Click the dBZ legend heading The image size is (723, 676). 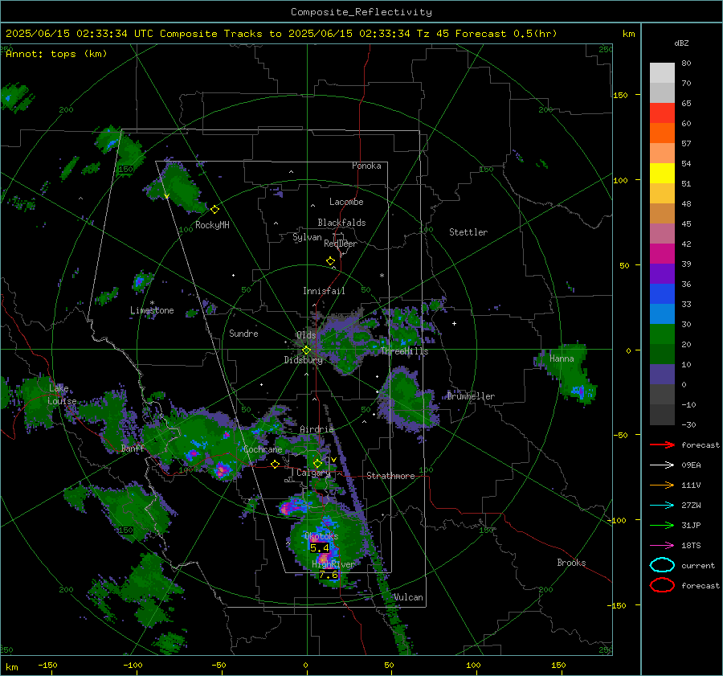coord(681,43)
